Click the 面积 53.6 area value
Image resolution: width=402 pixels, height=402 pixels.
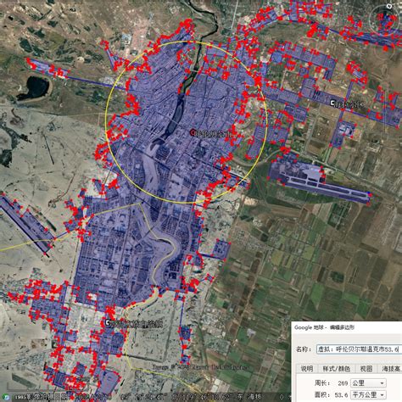(x=342, y=394)
